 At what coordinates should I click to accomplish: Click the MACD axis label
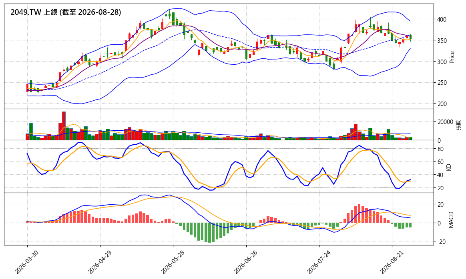[451, 219]
